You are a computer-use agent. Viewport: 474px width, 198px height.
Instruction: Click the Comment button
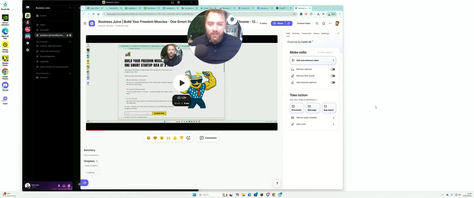pyautogui.click(x=208, y=138)
